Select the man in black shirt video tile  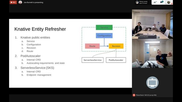(152, 53)
